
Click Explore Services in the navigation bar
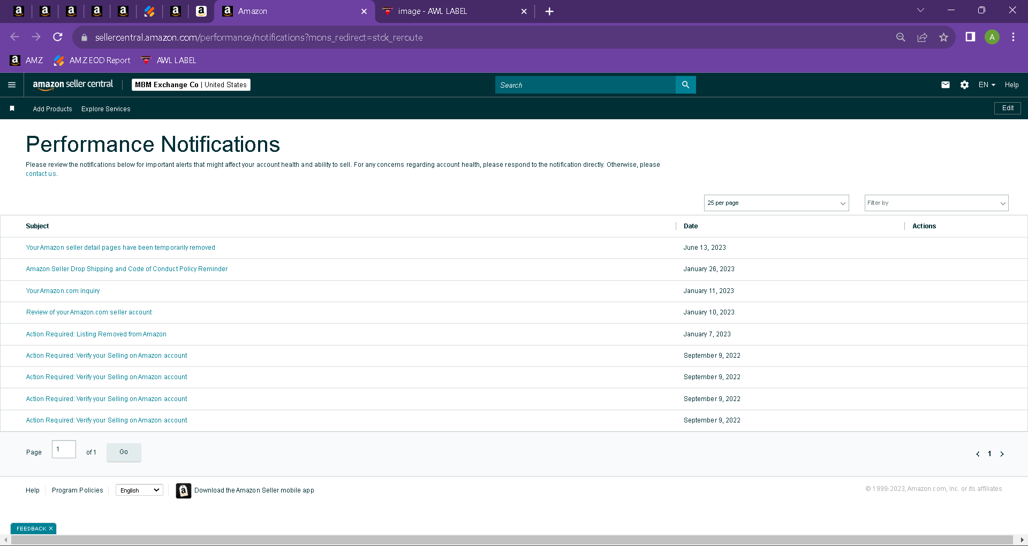coord(106,109)
